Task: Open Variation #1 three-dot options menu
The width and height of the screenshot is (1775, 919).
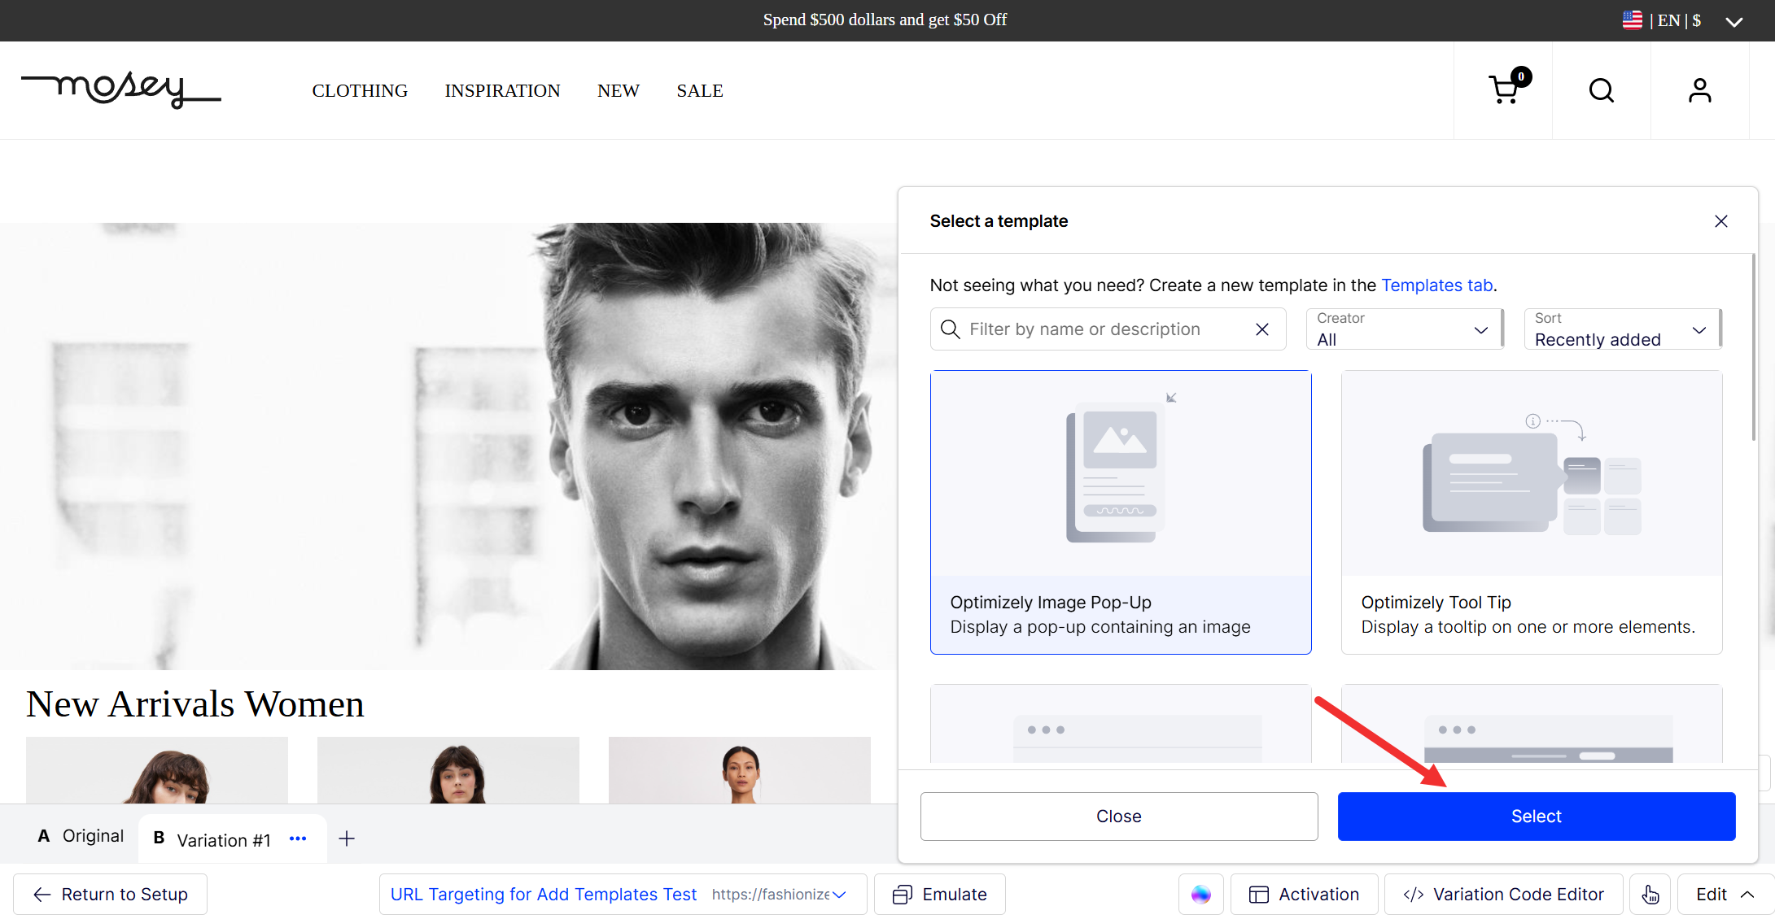Action: (x=298, y=838)
